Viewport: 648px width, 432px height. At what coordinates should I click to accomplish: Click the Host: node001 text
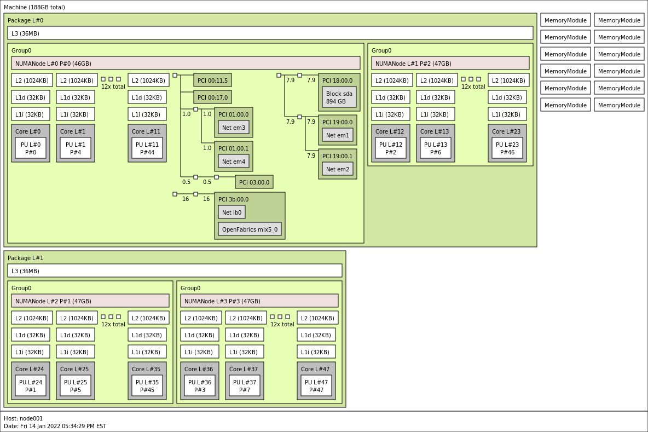[23, 418]
